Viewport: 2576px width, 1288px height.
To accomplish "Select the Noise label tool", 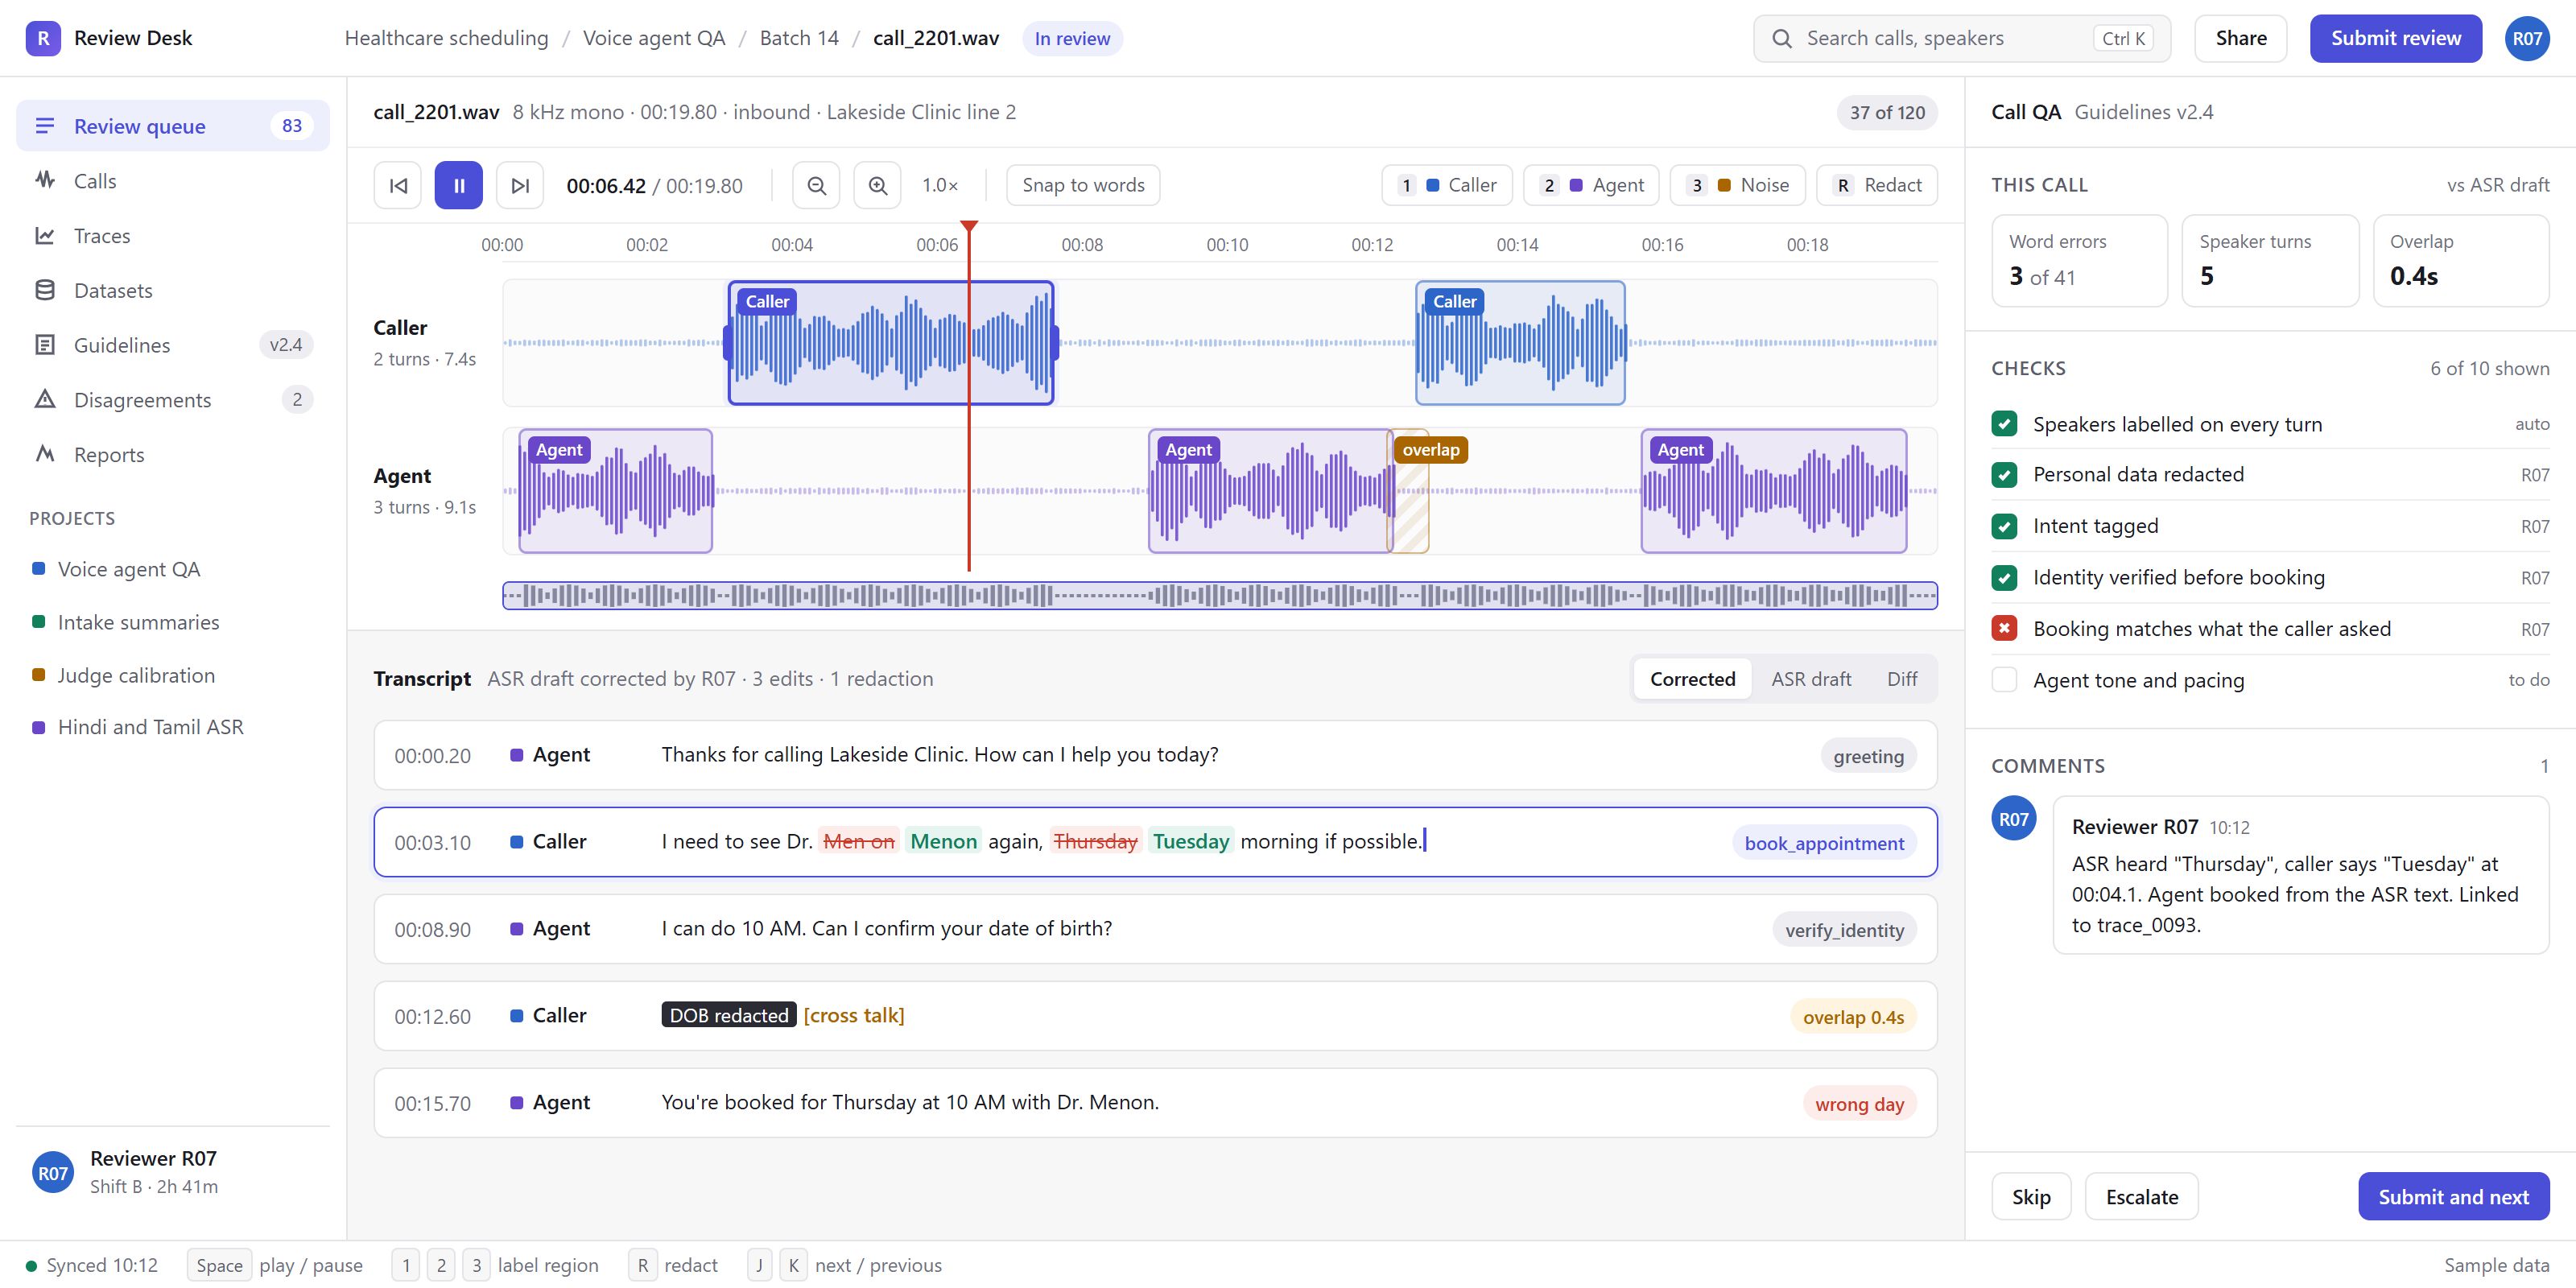I will tap(1738, 185).
